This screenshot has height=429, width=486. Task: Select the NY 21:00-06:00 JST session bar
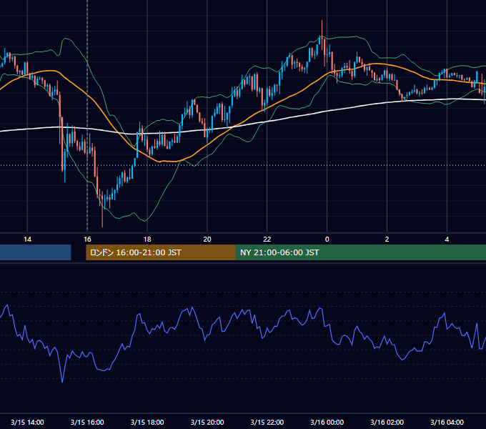click(x=361, y=252)
